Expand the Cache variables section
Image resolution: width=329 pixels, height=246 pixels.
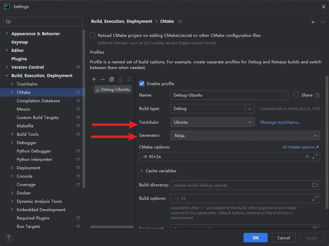tap(141, 171)
